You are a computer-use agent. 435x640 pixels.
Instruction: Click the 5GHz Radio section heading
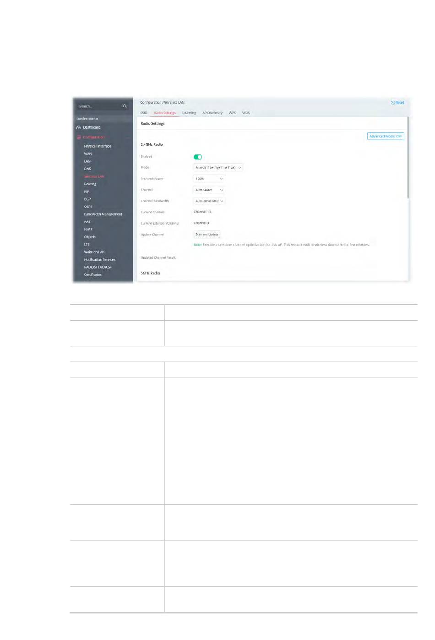pos(150,273)
